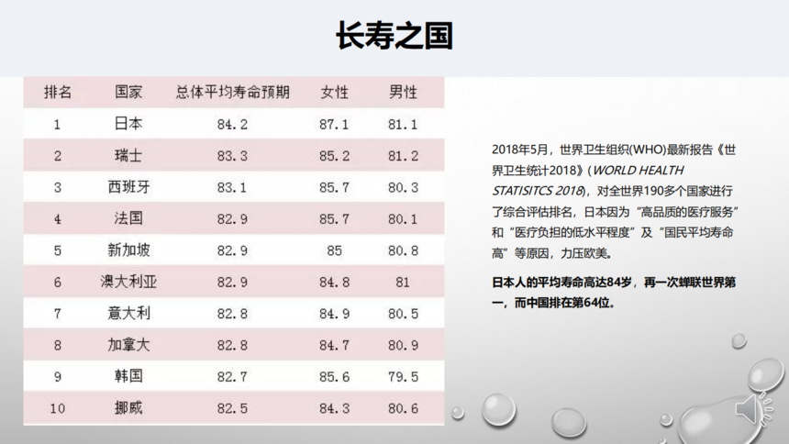Click the header cell 总体平均寿命预期
This screenshot has width=789, height=444.
pos(232,92)
